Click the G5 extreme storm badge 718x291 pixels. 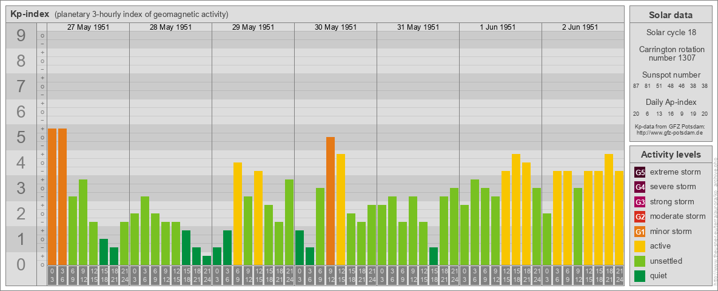640,172
